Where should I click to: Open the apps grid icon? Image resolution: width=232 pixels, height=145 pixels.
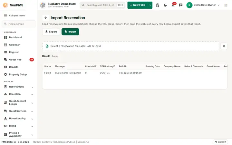226,5
